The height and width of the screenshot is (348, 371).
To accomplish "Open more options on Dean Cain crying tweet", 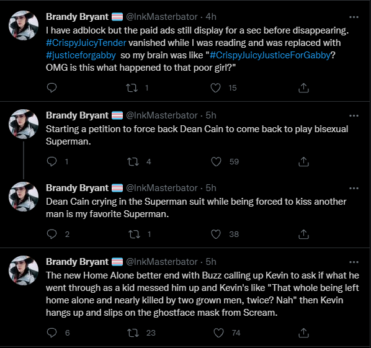I will coord(354,189).
